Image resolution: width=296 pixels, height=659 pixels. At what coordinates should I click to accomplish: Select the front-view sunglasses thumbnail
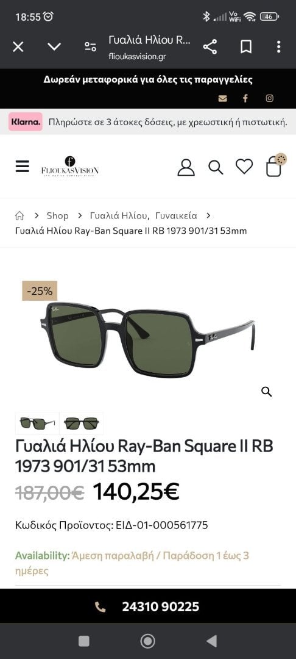tap(82, 423)
